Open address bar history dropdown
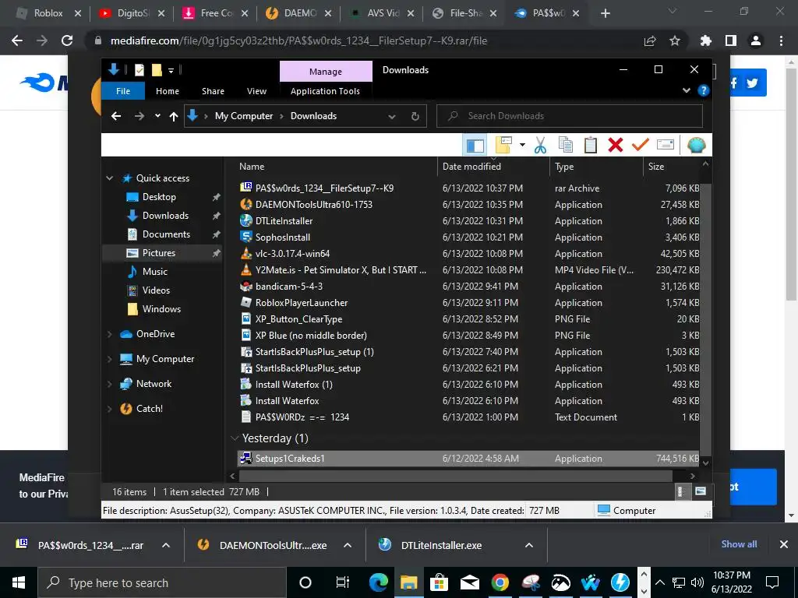Image resolution: width=798 pixels, height=598 pixels. 392,117
